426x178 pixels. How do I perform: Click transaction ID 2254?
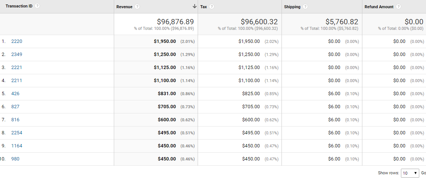pos(16,133)
